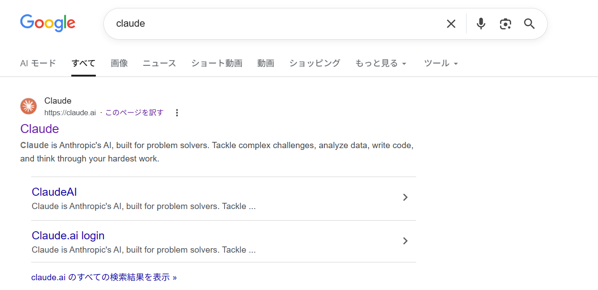
Task: Start voice search with microphone icon
Action: tap(481, 24)
